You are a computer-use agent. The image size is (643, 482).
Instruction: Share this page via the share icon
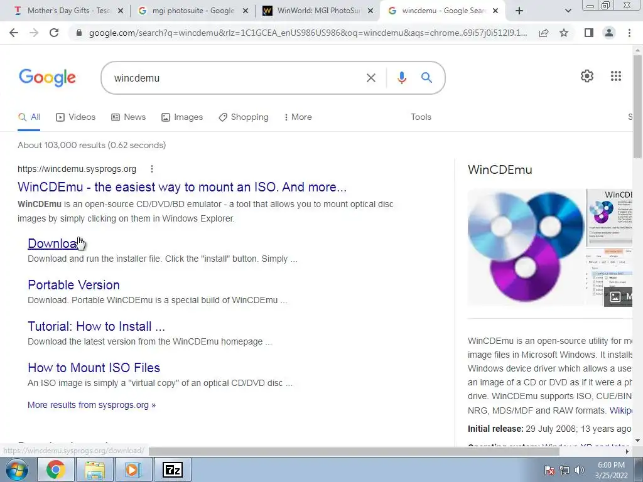tap(544, 33)
